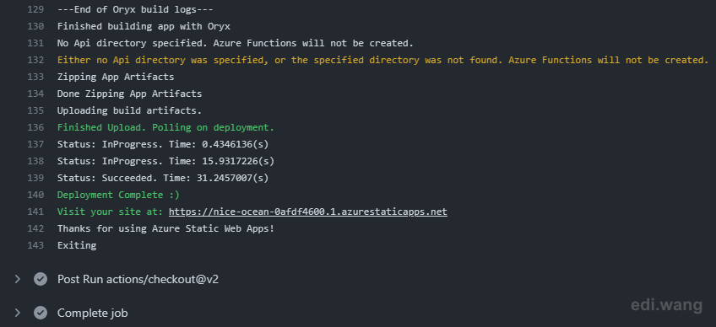Screen dimensions: 716x327
Task: Click the edi.wang watermark text
Action: [667, 305]
